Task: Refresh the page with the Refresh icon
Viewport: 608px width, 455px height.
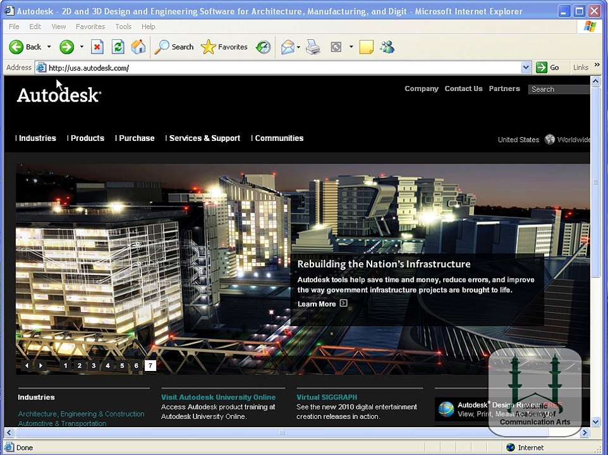Action: (x=118, y=47)
